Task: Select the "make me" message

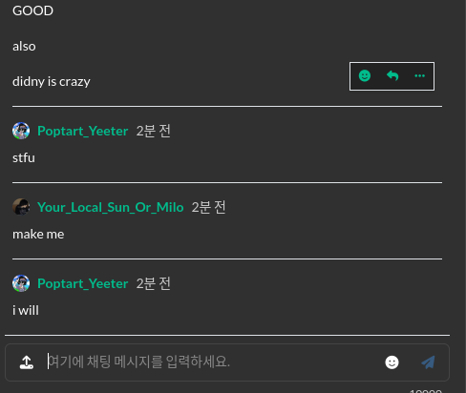Action: (38, 235)
